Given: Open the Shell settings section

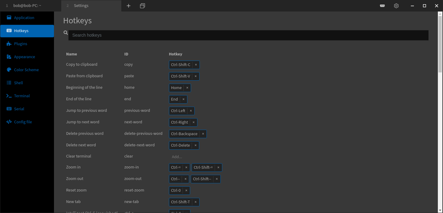Looking at the screenshot, I should coord(18,83).
